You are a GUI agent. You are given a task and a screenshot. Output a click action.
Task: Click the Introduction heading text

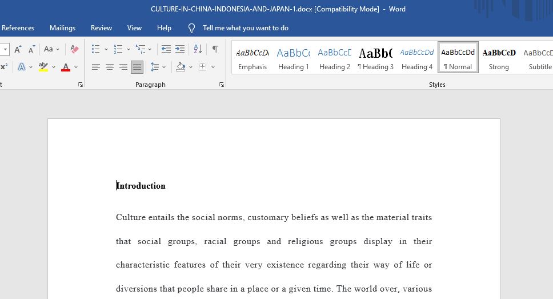click(141, 186)
